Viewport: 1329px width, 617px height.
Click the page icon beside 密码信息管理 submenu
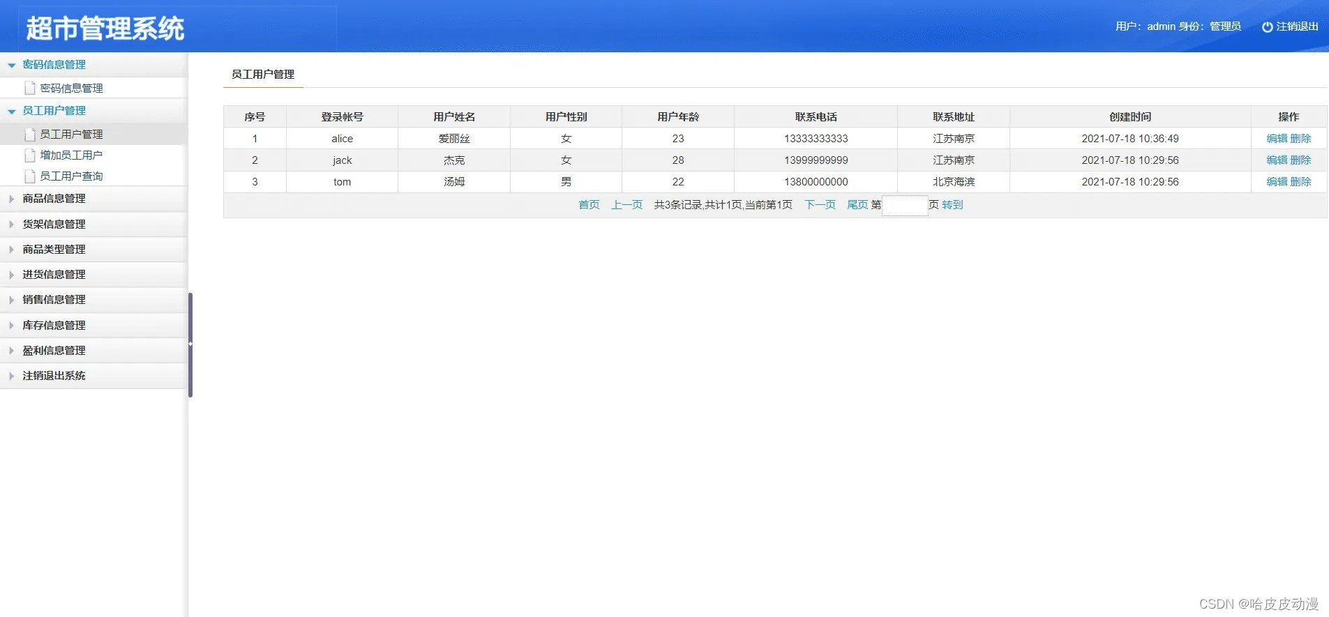pyautogui.click(x=30, y=88)
